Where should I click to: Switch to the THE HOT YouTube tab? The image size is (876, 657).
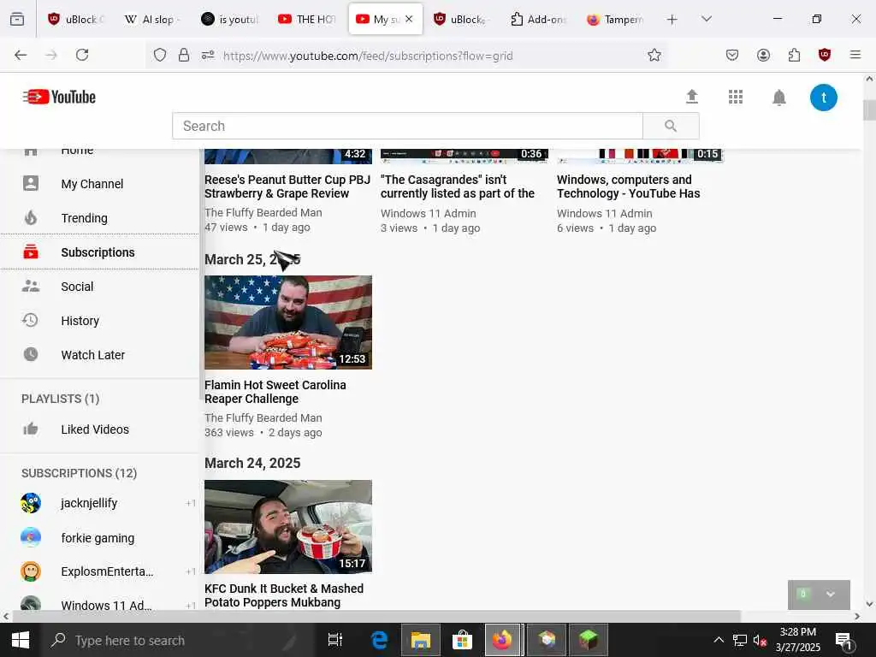tap(307, 19)
